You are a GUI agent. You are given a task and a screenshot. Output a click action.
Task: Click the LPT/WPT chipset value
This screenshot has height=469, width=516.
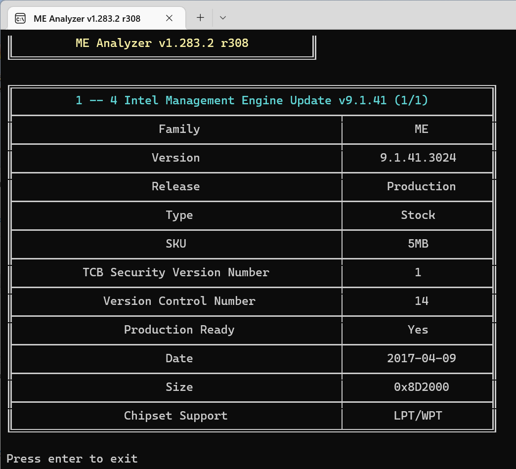[x=414, y=416]
